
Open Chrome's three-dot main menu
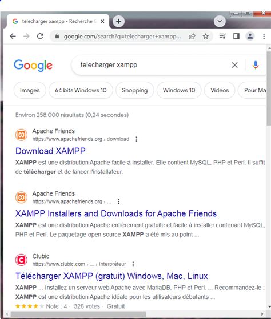(x=264, y=36)
